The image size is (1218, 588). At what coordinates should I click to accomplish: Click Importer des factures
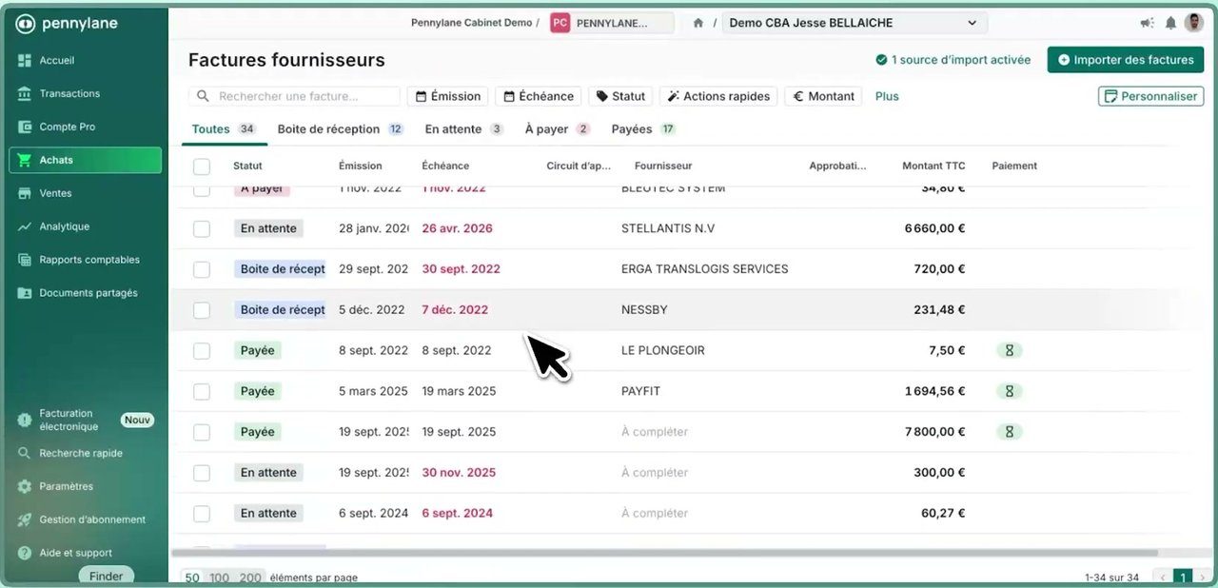(1126, 59)
